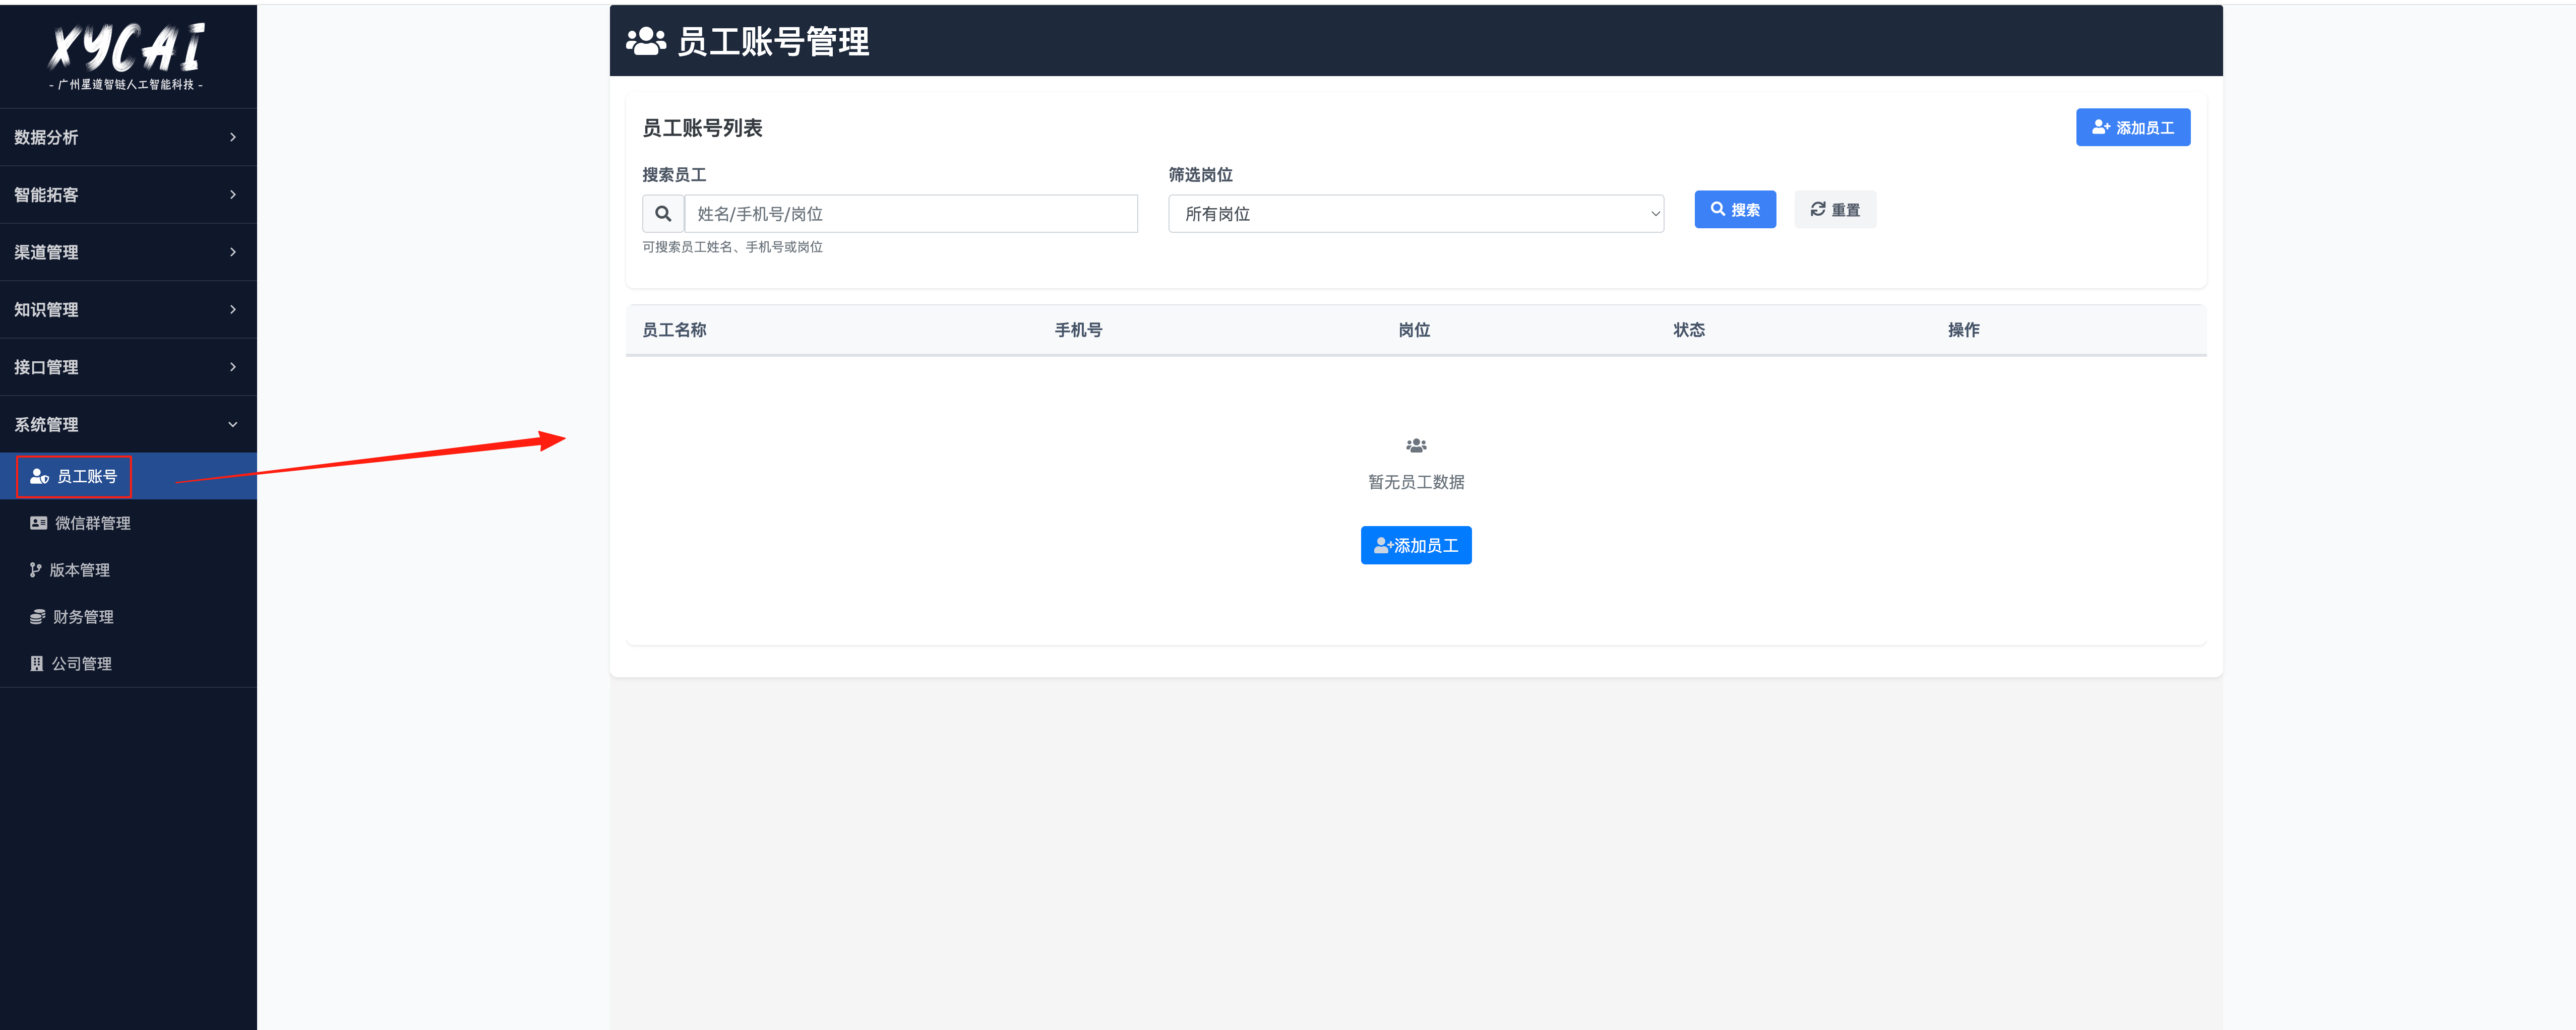Click the blue 搜索 button
Viewport: 2576px width, 1030px height.
(1735, 209)
